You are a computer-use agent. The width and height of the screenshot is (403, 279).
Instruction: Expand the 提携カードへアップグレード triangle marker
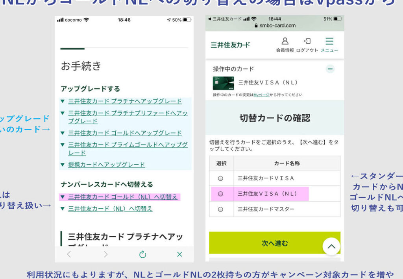tap(63, 164)
